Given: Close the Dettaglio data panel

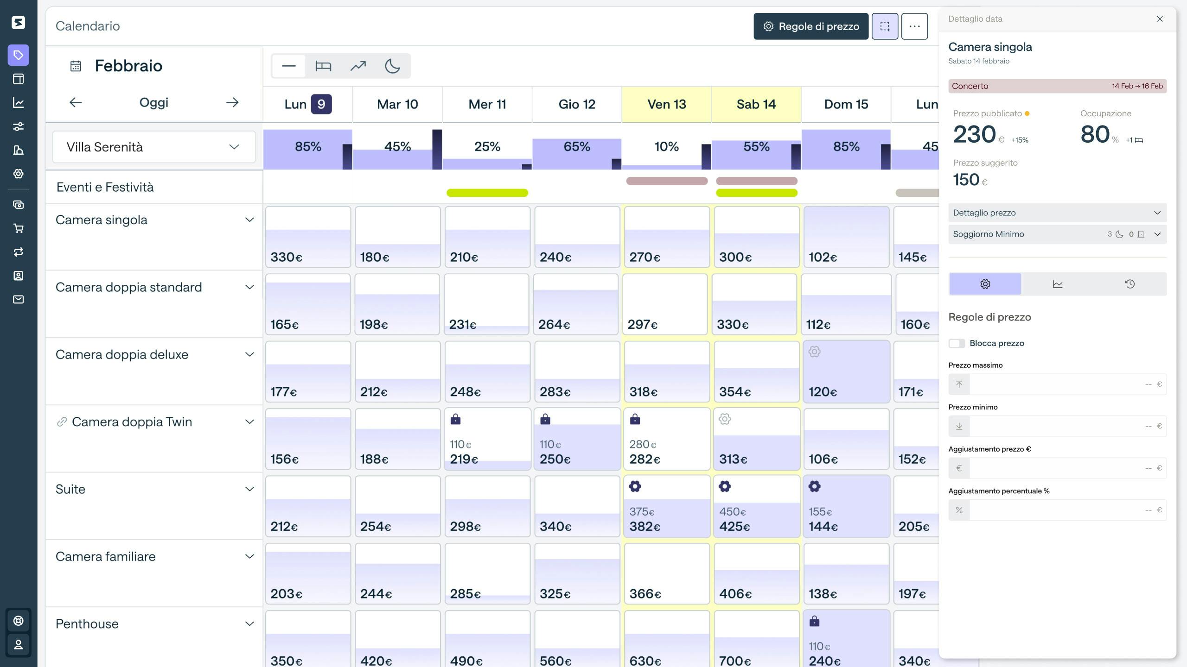Looking at the screenshot, I should coord(1160,19).
